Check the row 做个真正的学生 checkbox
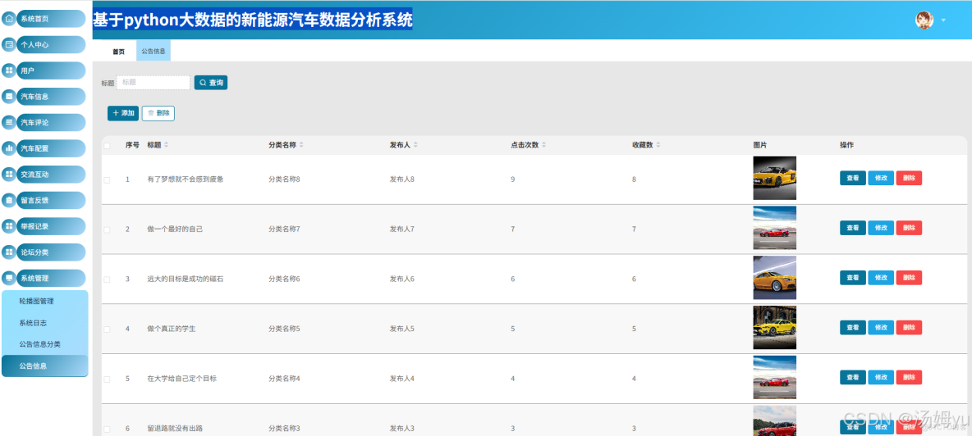The height and width of the screenshot is (436, 972). [107, 329]
